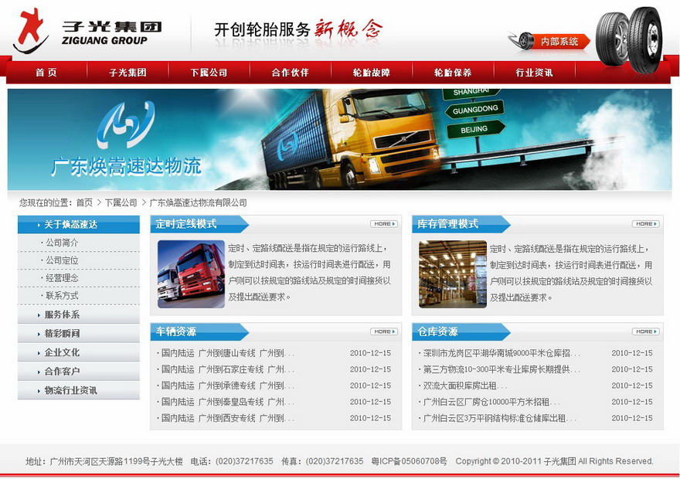The image size is (680, 479).
Task: Open the 内部系统 internal system button
Action: [x=550, y=42]
